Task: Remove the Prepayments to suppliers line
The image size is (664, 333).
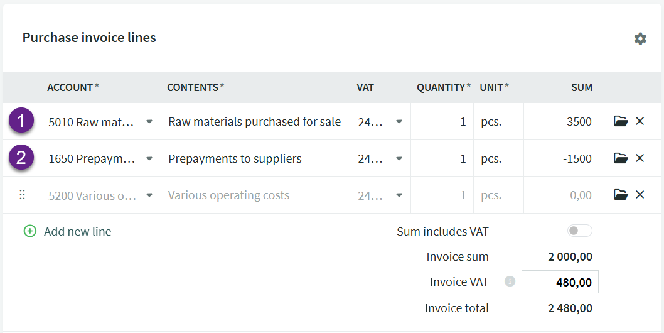Action: [640, 158]
